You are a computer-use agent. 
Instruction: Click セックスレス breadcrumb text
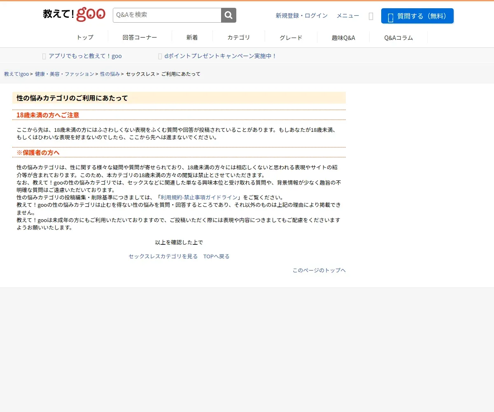point(140,74)
